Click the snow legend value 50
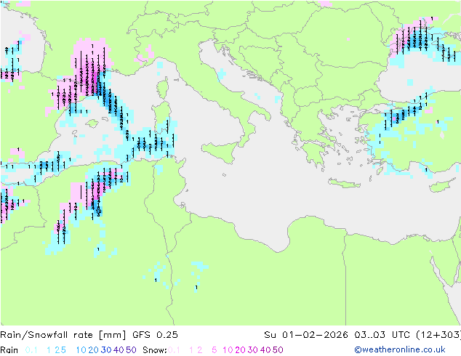The height and width of the screenshot is (356, 461). tap(278, 350)
